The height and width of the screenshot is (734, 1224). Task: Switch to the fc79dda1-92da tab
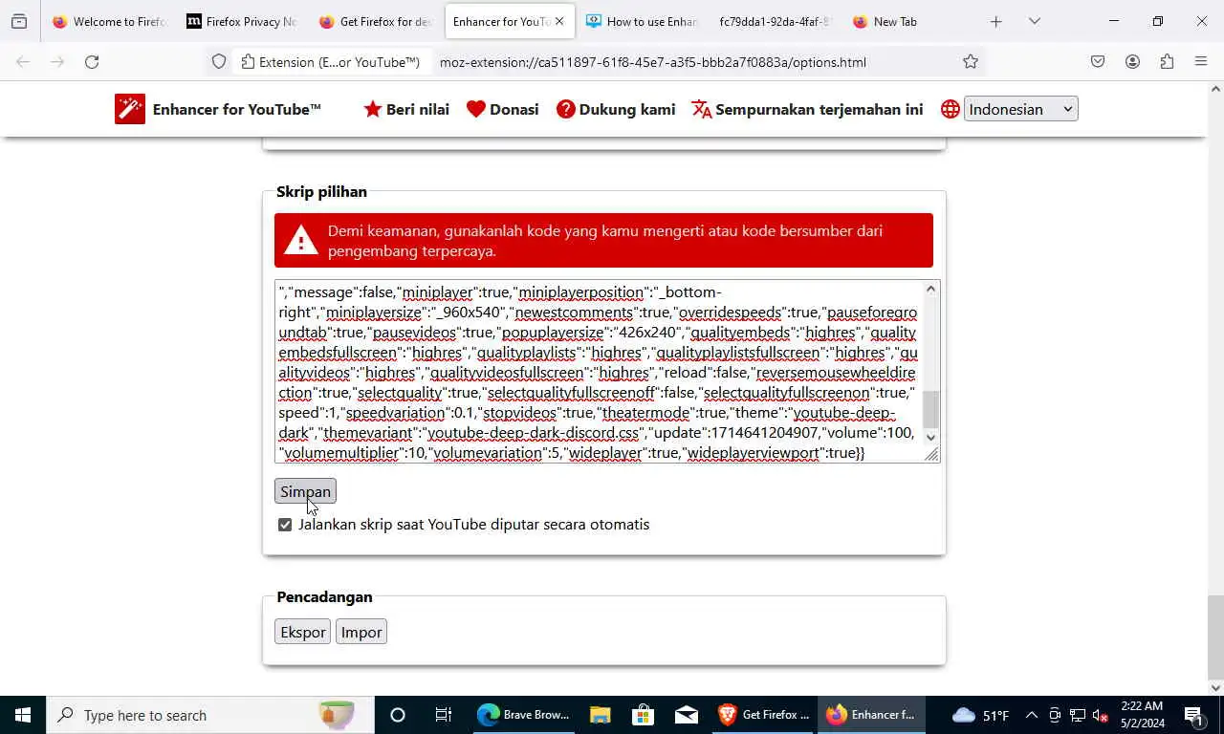tap(775, 21)
